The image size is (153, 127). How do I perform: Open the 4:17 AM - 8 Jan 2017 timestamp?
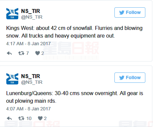28,44
